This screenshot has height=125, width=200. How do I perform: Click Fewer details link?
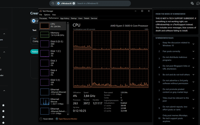coord(48,119)
